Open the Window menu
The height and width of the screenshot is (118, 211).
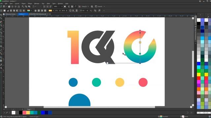click(60, 4)
